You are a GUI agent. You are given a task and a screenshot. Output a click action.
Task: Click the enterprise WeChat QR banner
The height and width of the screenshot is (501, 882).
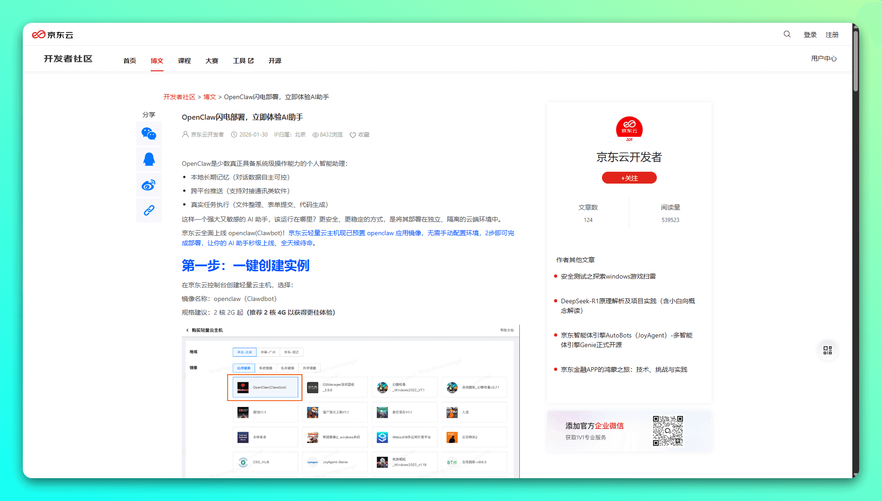pos(629,431)
